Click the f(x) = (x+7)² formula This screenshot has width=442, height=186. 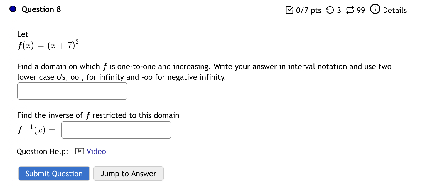tap(48, 44)
